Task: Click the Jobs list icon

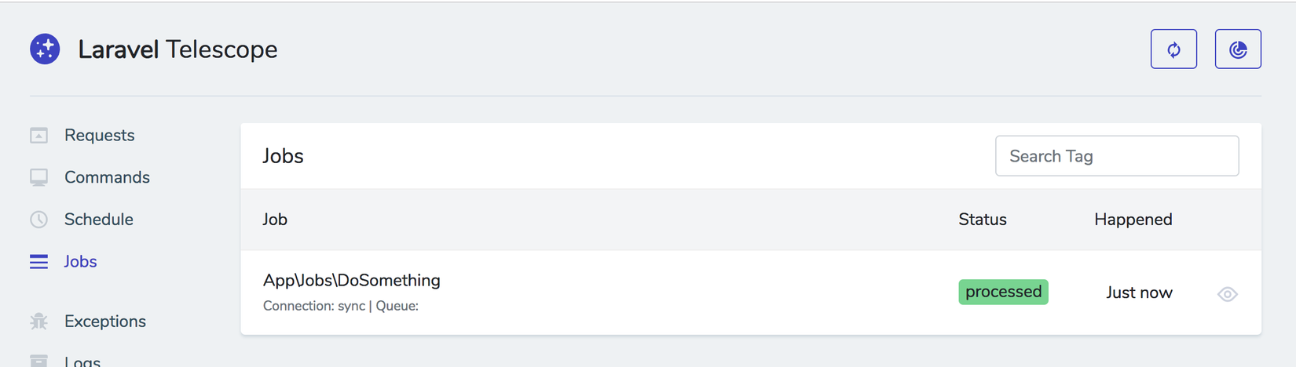Action: click(38, 262)
